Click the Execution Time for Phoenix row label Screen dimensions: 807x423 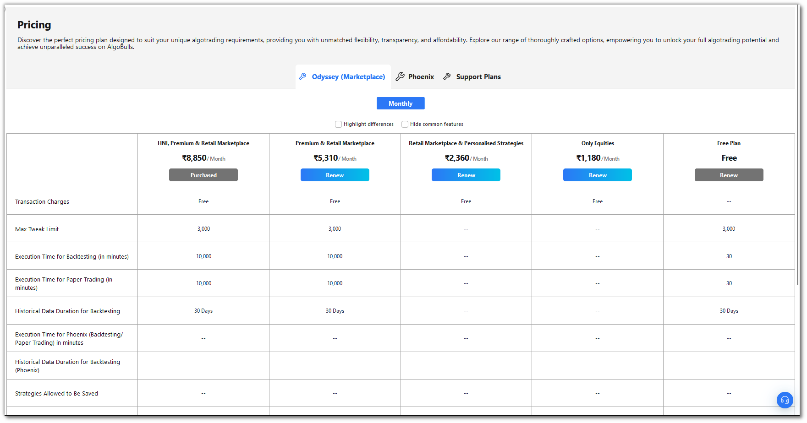point(69,338)
